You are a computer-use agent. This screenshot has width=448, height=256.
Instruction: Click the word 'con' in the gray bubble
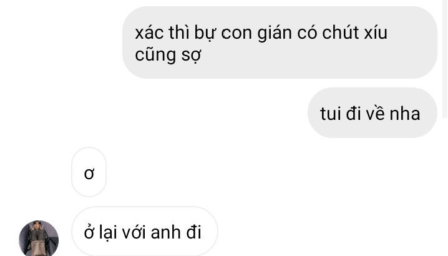236,34
